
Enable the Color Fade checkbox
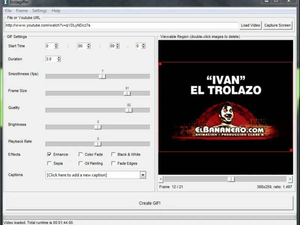pyautogui.click(x=81, y=154)
